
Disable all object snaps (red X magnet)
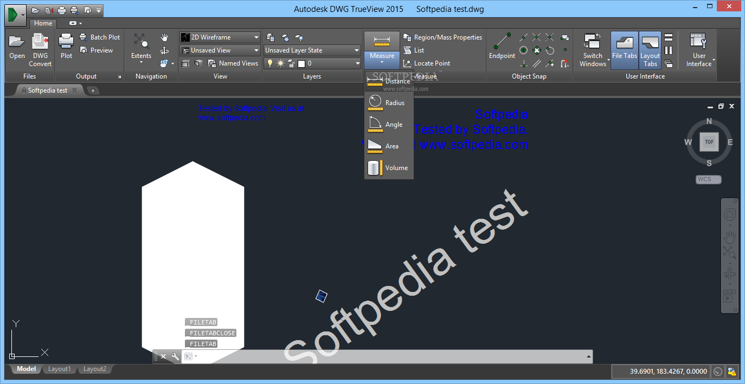click(x=564, y=63)
